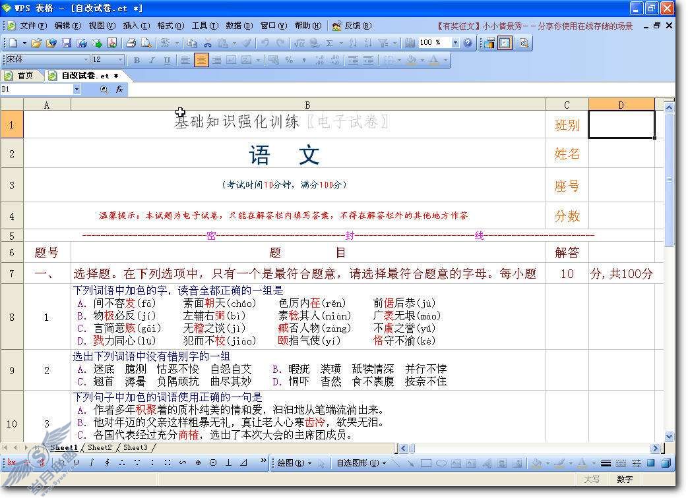Screen dimensions: 688x498
Task: Select column B header
Action: [x=308, y=105]
